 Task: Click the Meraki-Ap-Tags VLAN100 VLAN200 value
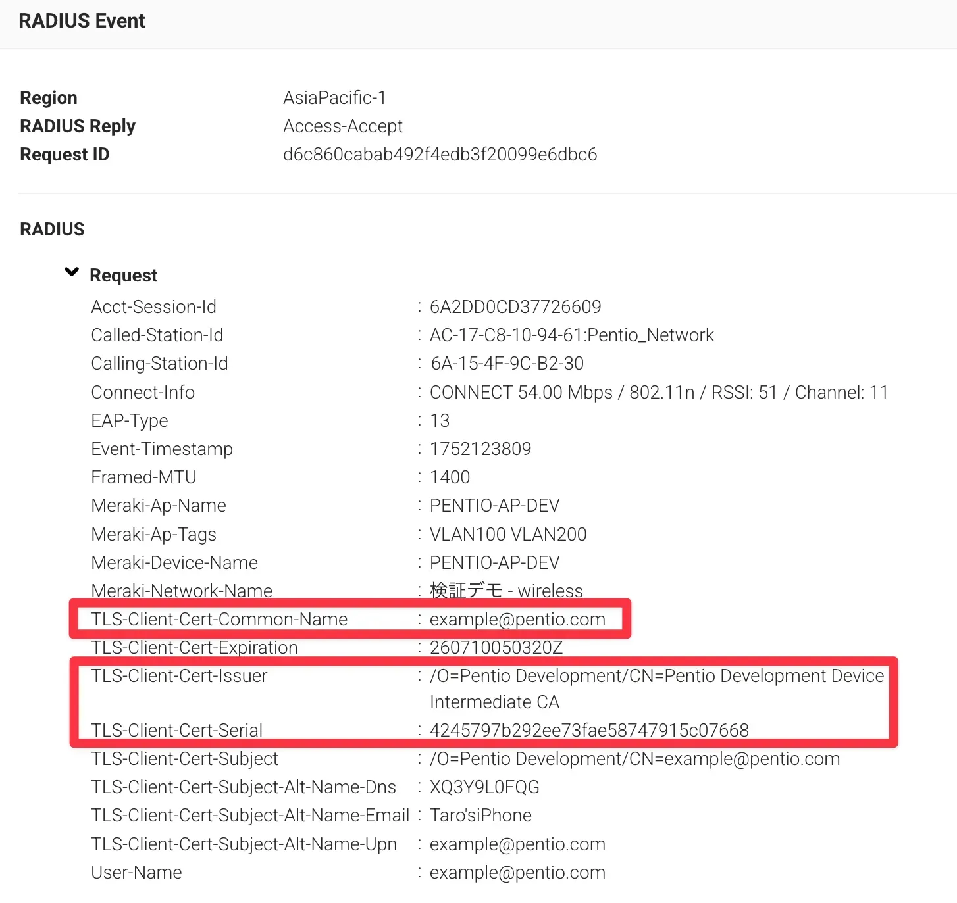click(507, 535)
